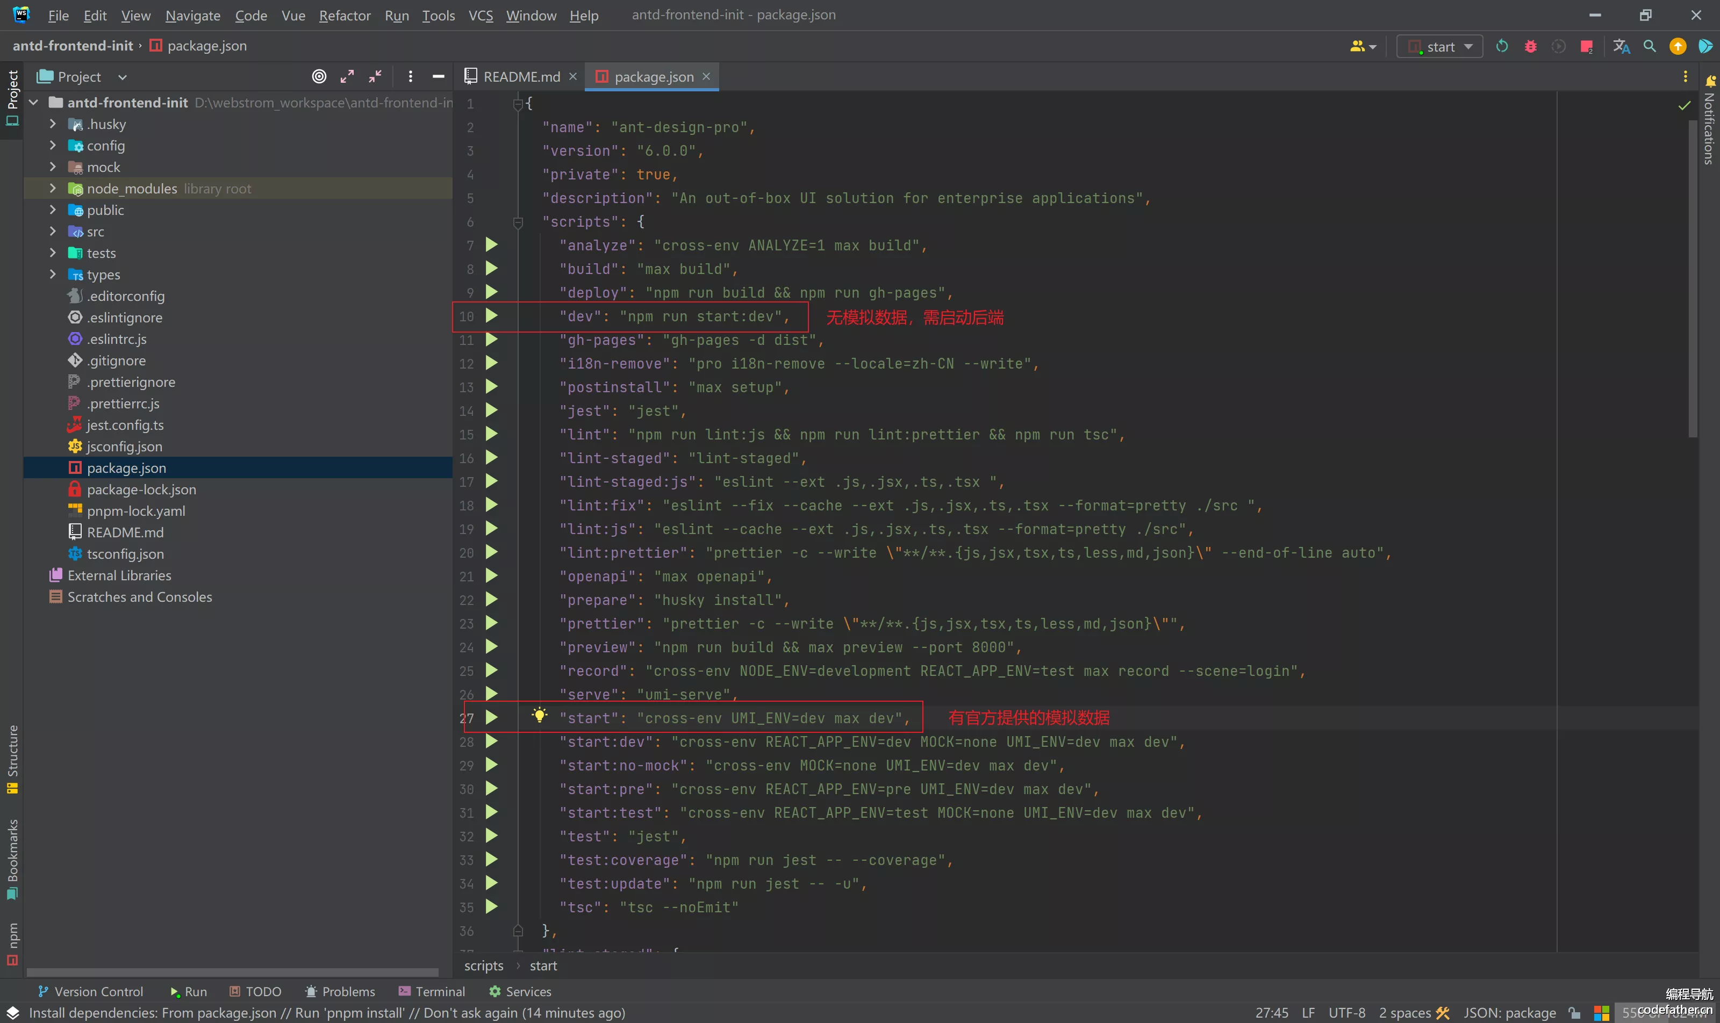Viewport: 1720px width, 1023px height.
Task: Click the 27:45 cursor position
Action: point(1272,1013)
